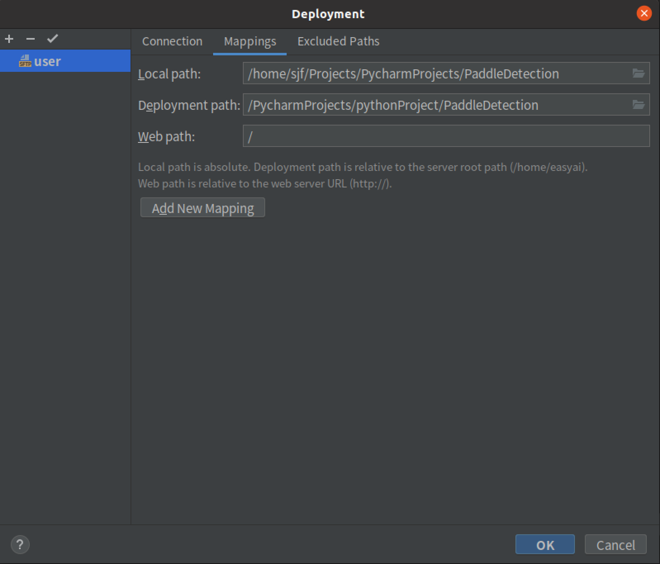Image resolution: width=660 pixels, height=564 pixels.
Task: Click the Web path input field
Action: [446, 136]
